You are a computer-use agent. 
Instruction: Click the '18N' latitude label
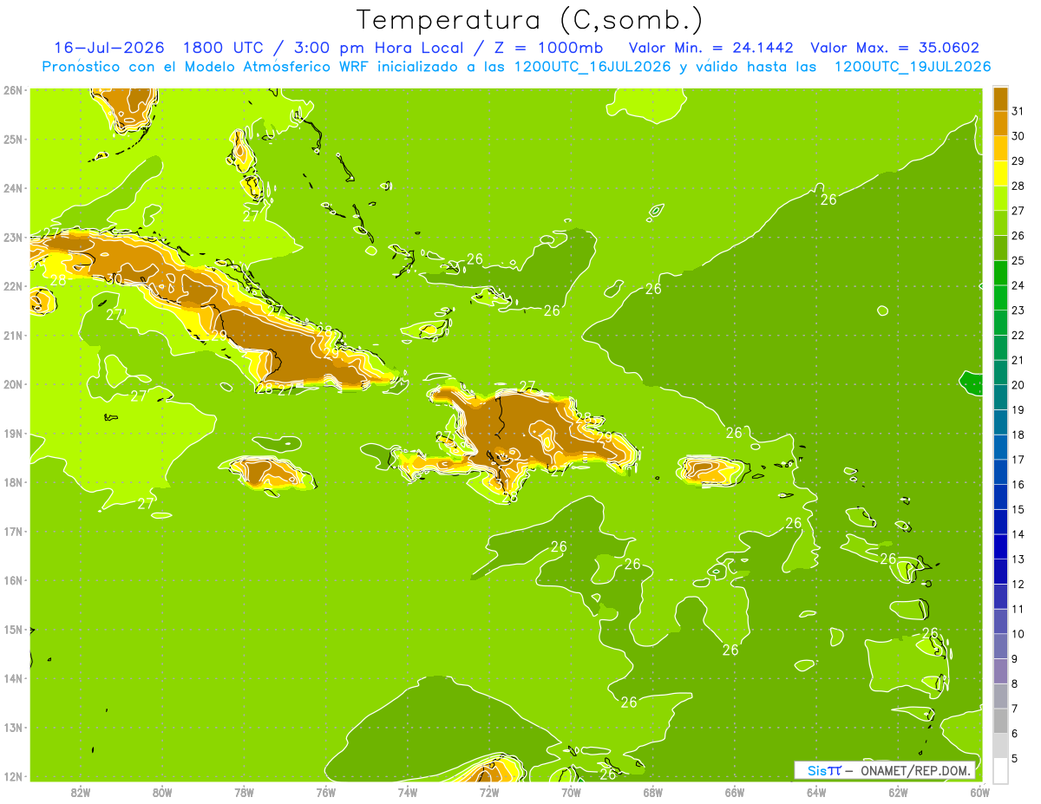(12, 482)
